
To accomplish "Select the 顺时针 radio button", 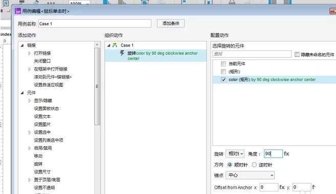I will 230,165.
